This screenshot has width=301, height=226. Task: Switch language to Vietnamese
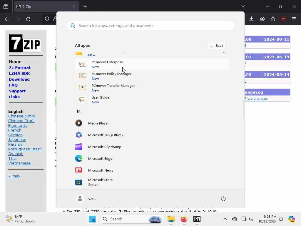point(19,163)
